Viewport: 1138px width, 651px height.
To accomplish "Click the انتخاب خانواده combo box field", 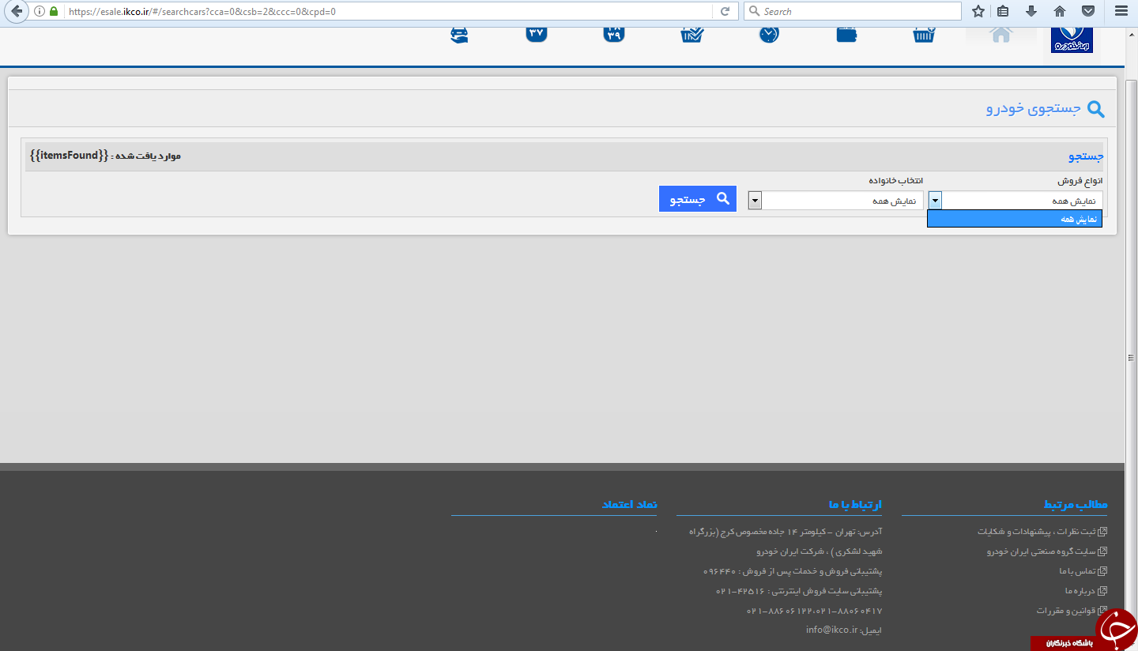I will (835, 201).
